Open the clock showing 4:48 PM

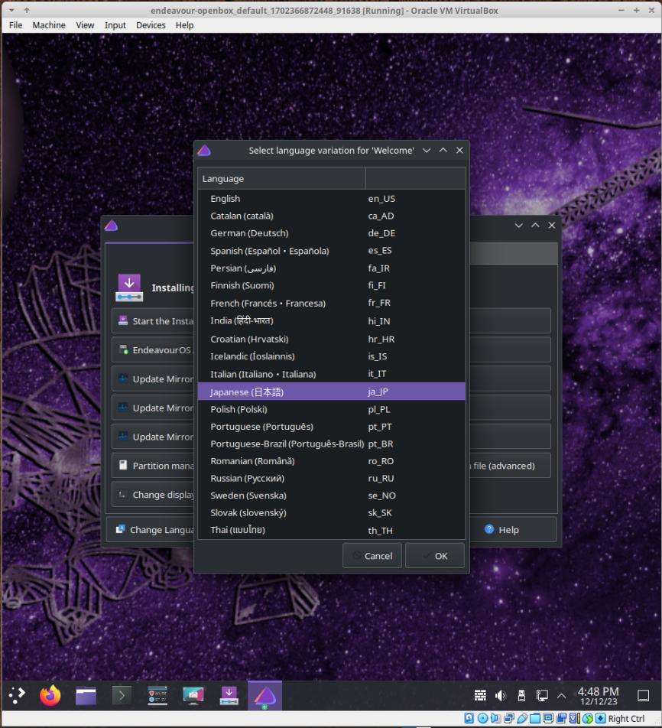[x=598, y=696]
